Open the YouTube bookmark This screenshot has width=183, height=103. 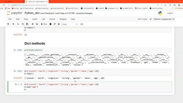point(15,8)
